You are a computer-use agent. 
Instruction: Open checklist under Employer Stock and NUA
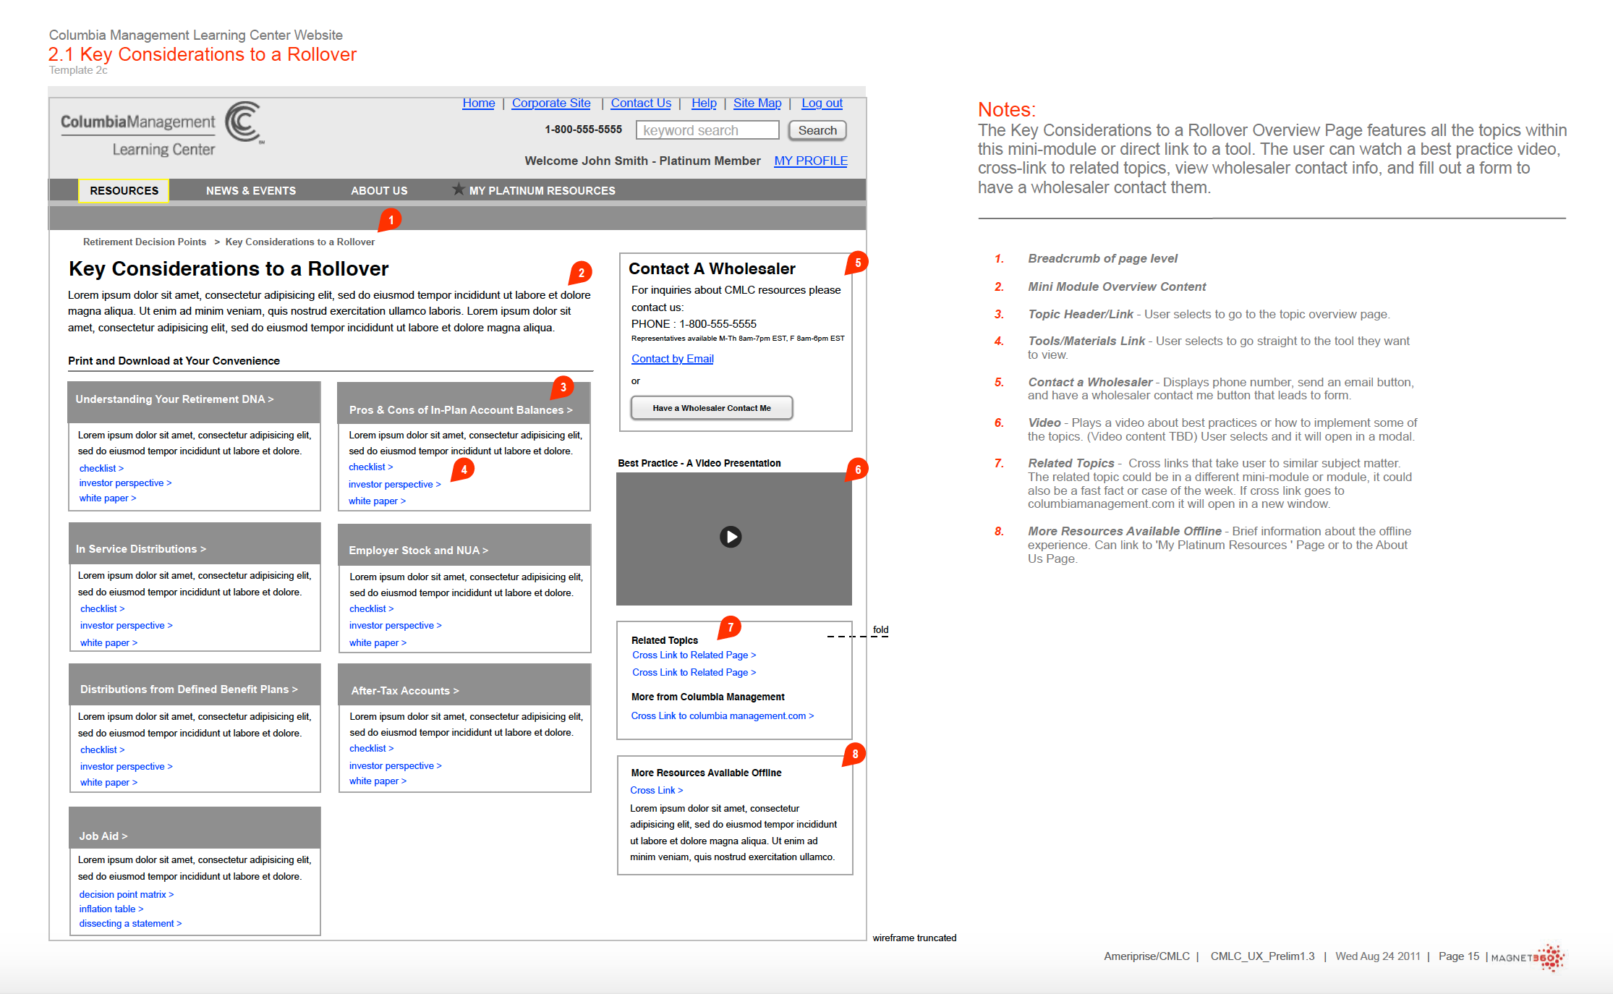tap(372, 608)
